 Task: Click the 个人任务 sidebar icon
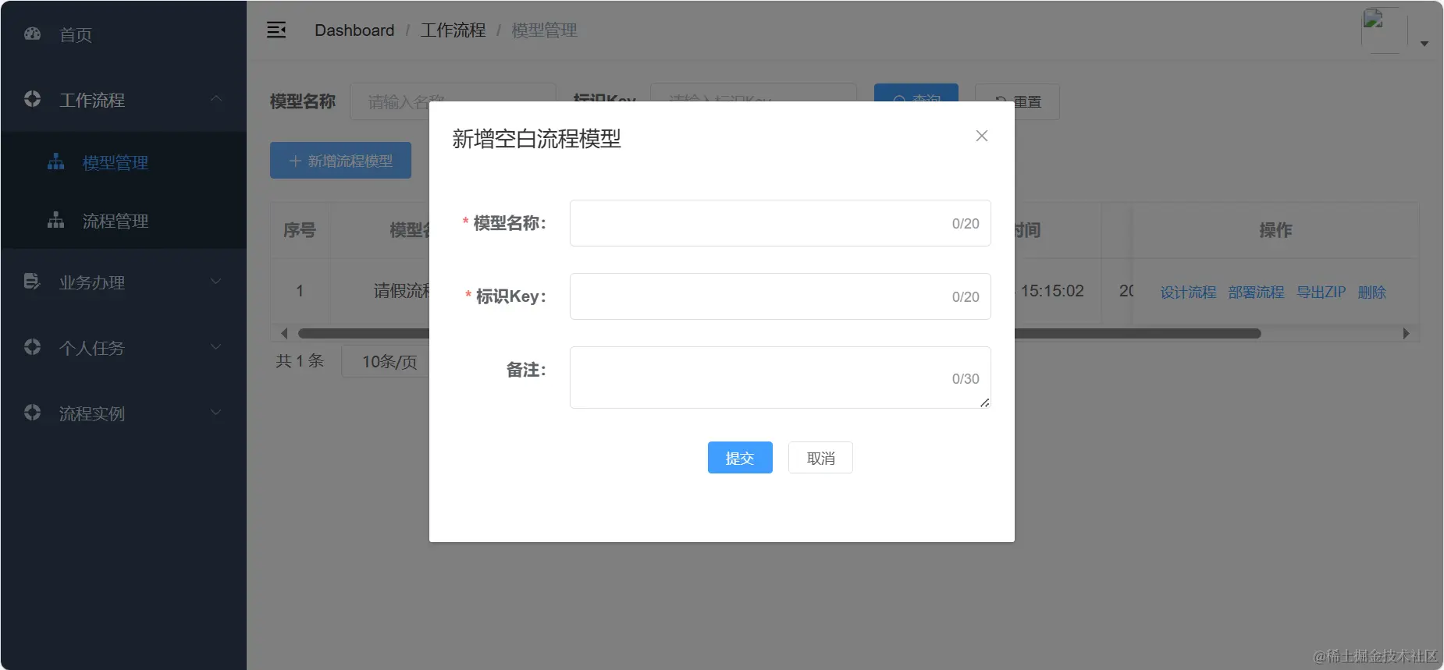(32, 347)
